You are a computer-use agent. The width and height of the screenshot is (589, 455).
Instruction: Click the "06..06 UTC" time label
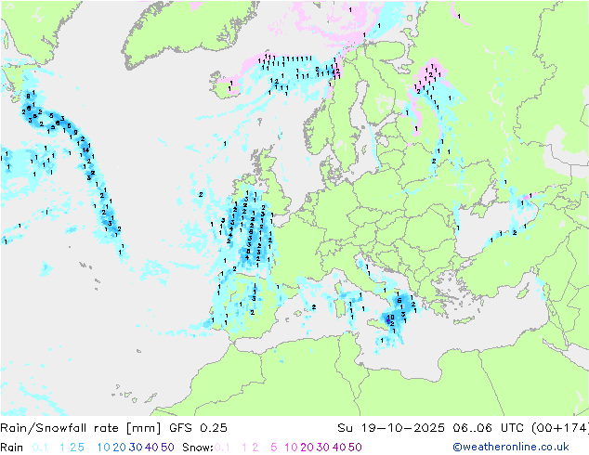coord(488,428)
